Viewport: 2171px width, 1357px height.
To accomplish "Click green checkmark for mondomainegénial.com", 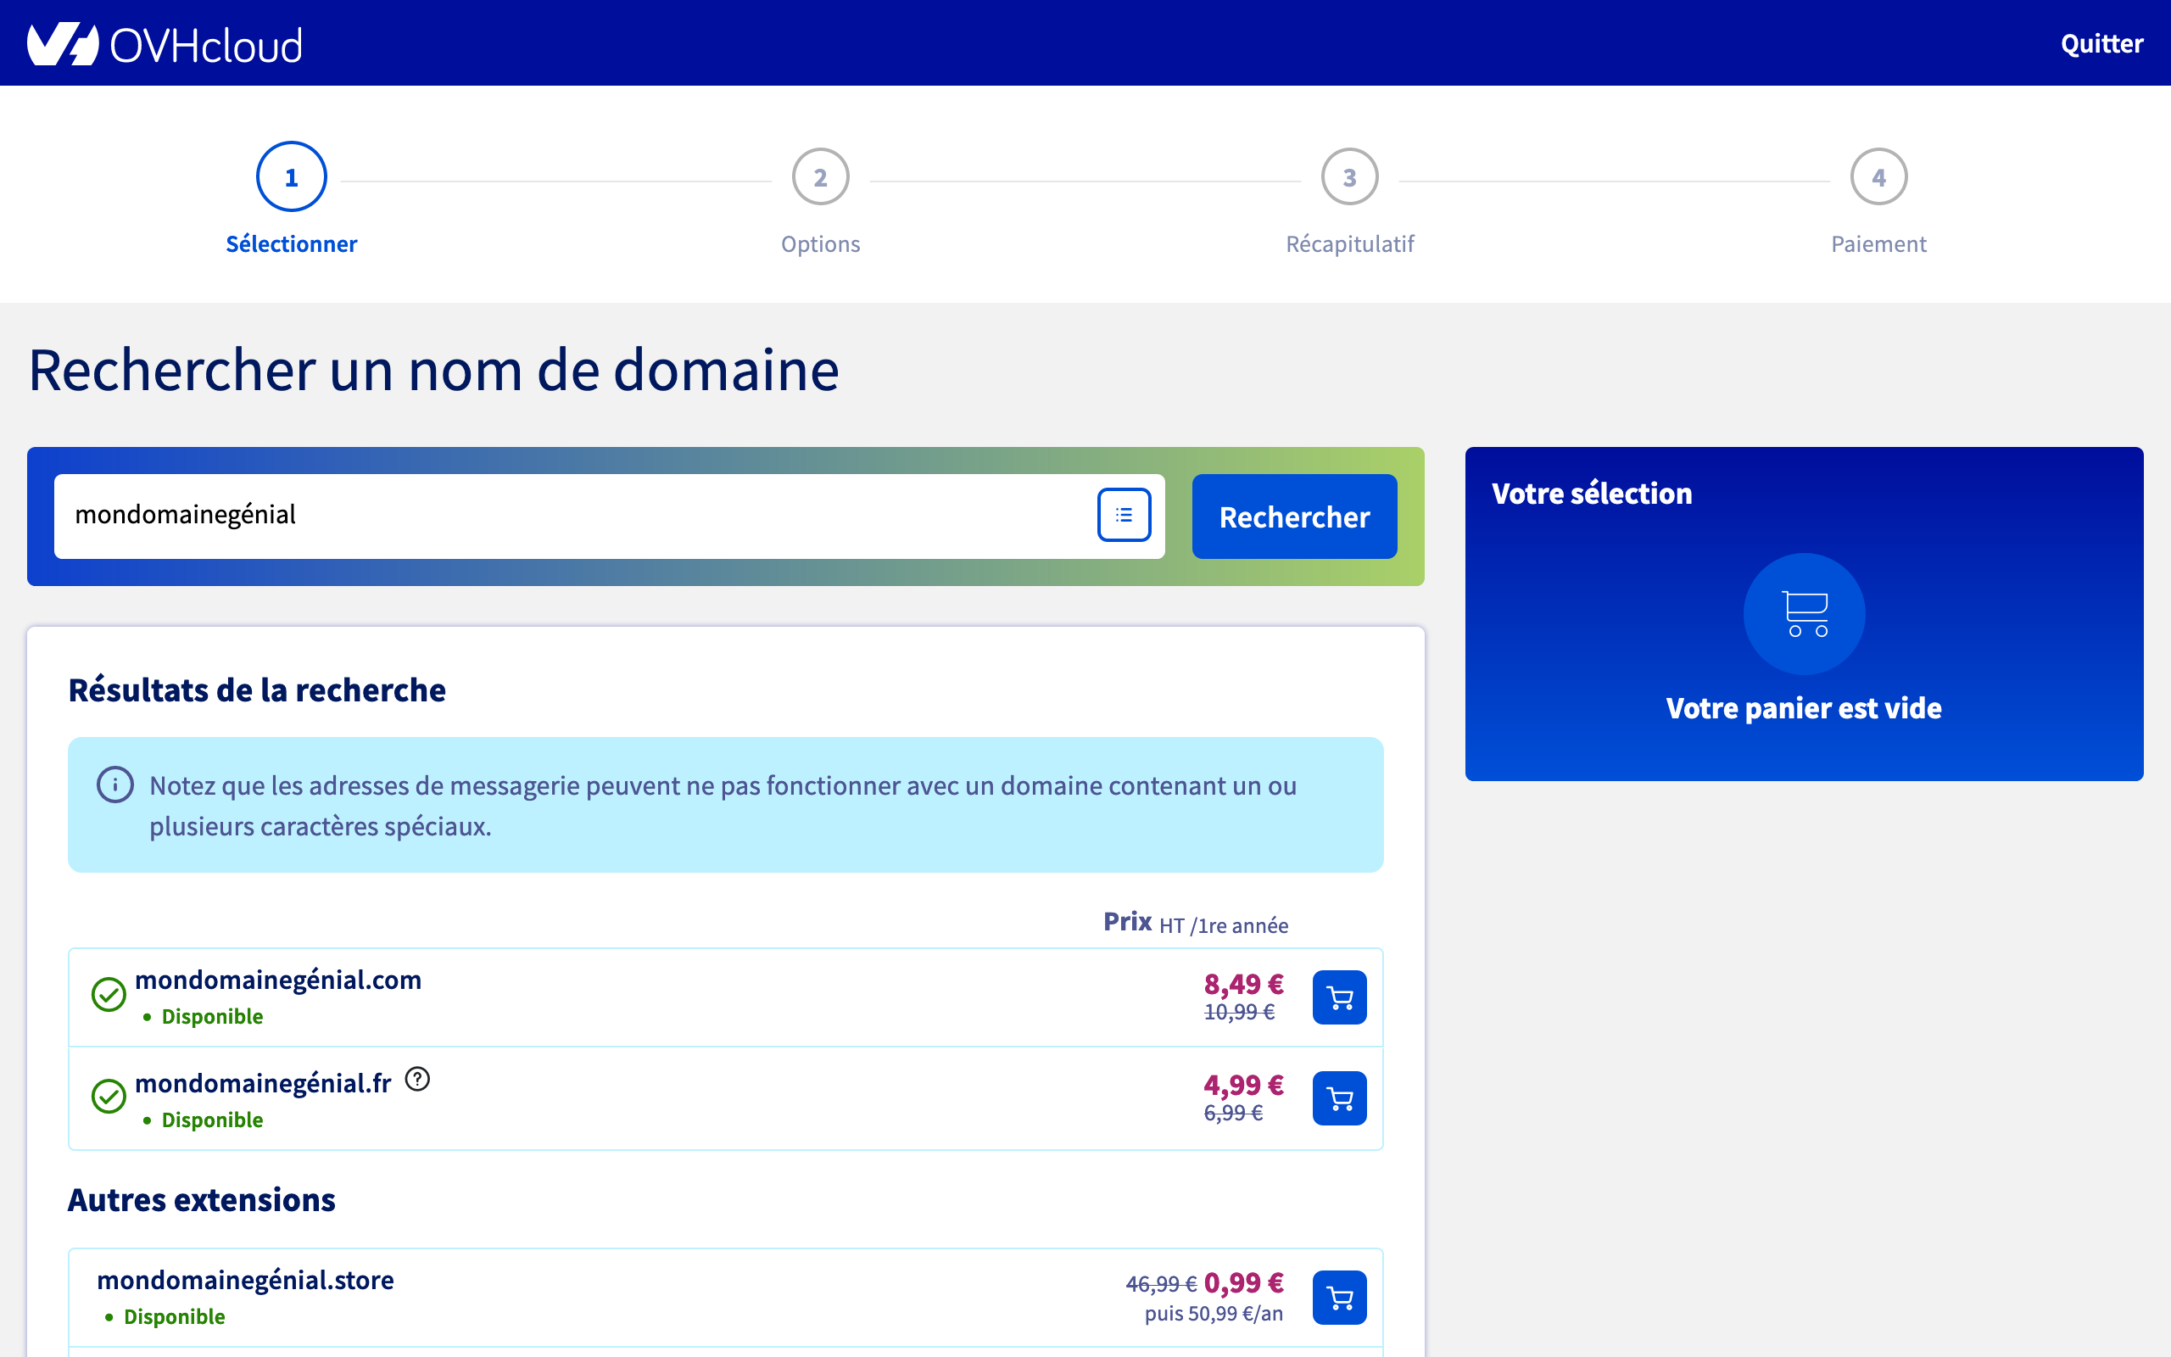I will [109, 994].
